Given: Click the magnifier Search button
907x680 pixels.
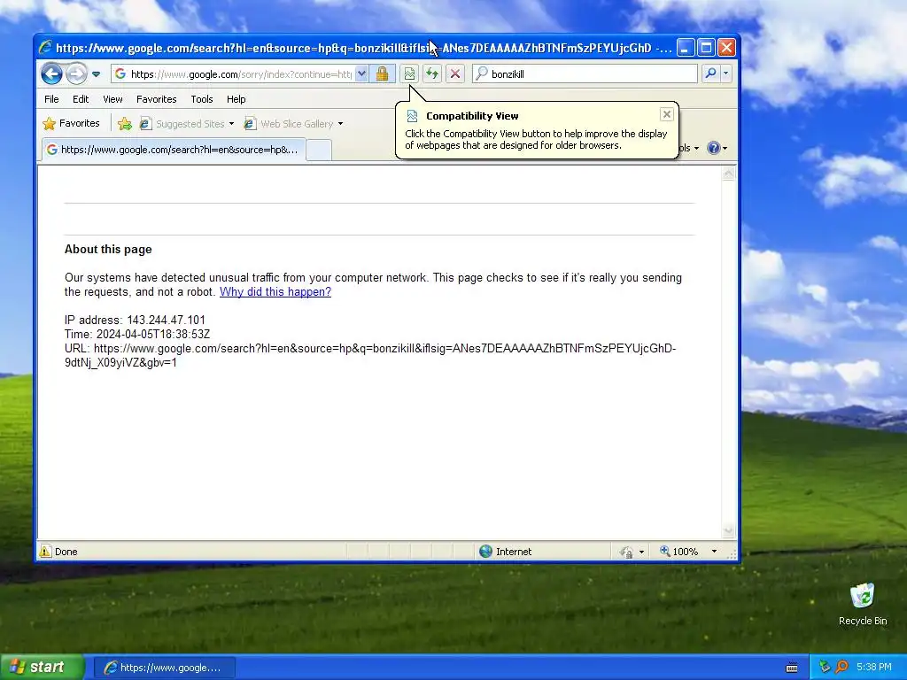Looking at the screenshot, I should 710,74.
